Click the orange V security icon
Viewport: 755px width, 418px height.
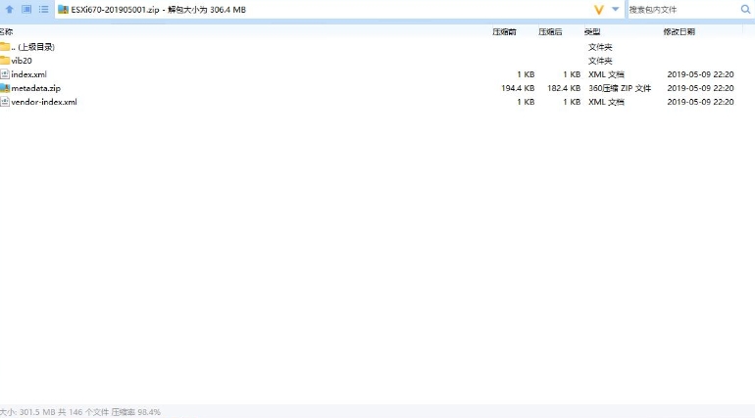(x=598, y=9)
